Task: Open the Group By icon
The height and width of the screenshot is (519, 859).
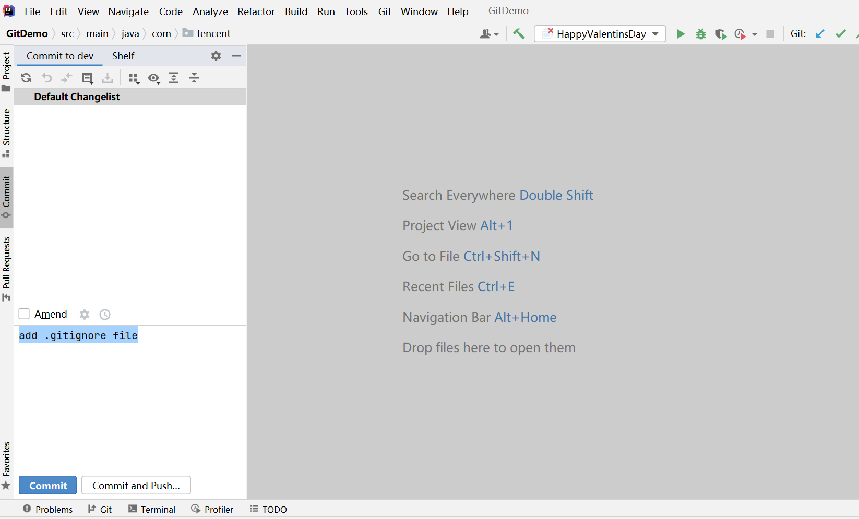Action: point(134,78)
